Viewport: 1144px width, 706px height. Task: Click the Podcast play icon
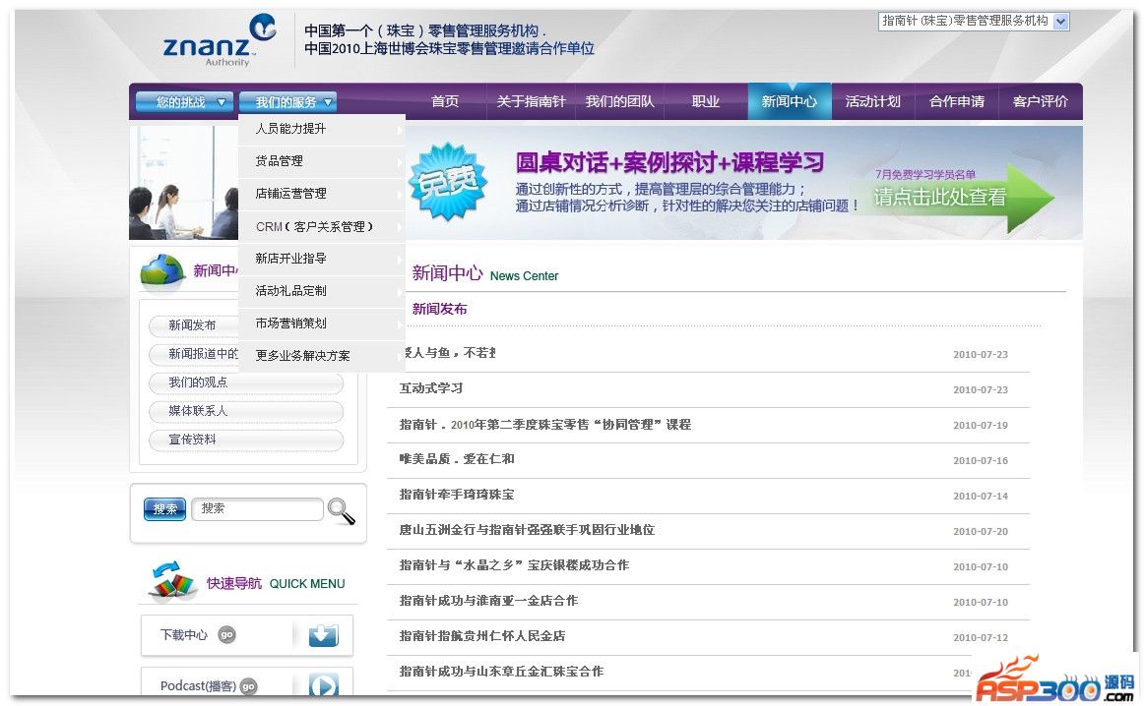323,685
